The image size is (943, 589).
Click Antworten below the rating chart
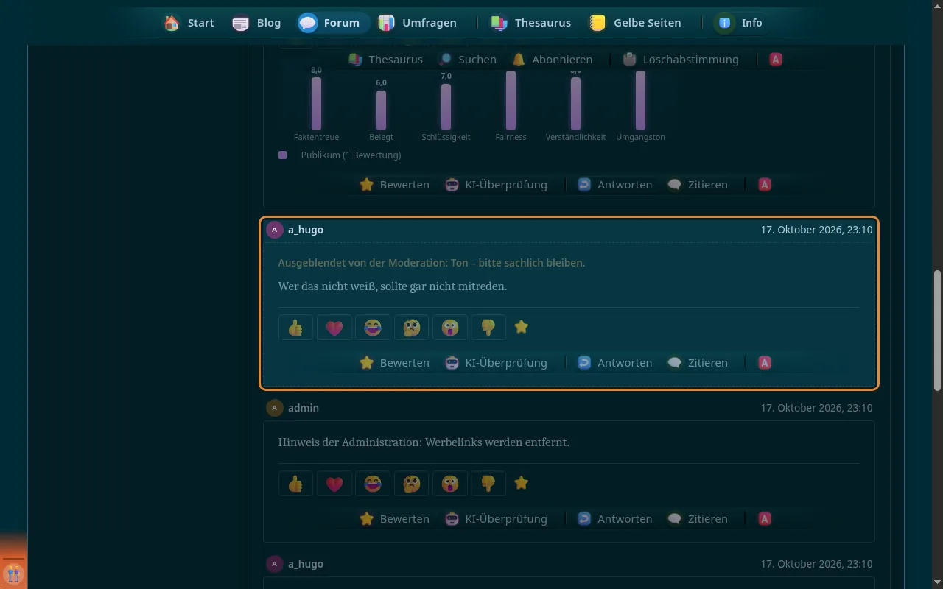pyautogui.click(x=614, y=185)
